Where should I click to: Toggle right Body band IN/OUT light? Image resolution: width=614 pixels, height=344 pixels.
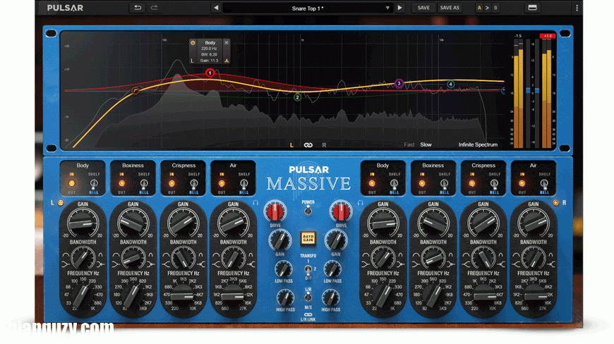coord(372,183)
